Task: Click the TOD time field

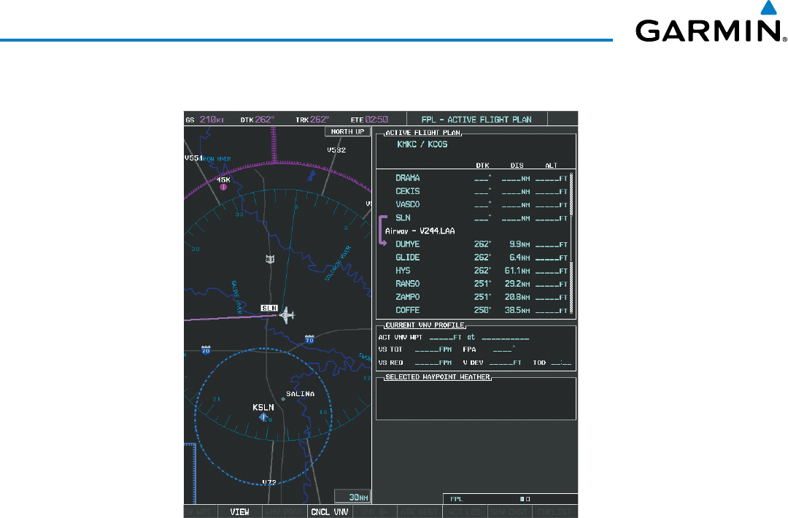Action: pyautogui.click(x=561, y=363)
